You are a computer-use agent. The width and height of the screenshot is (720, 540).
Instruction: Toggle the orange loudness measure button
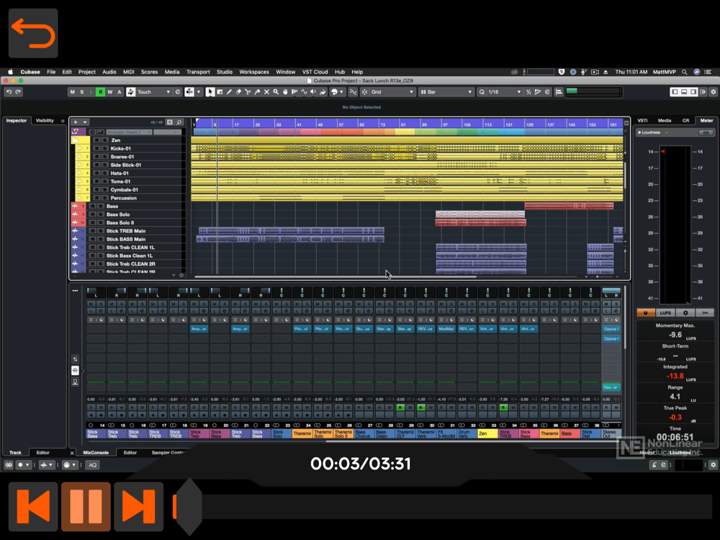pyautogui.click(x=646, y=312)
